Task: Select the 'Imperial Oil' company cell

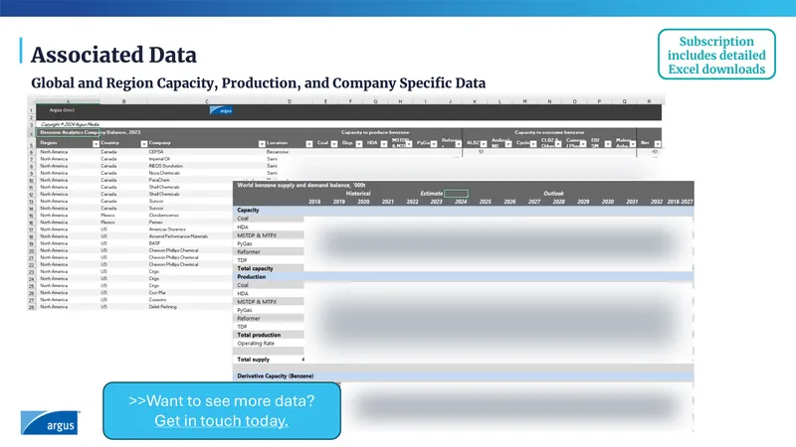Action: click(x=159, y=159)
